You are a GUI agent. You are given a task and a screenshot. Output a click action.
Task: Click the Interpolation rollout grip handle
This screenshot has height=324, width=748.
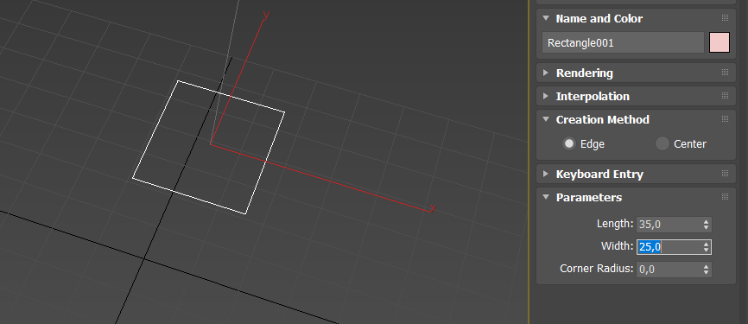725,96
